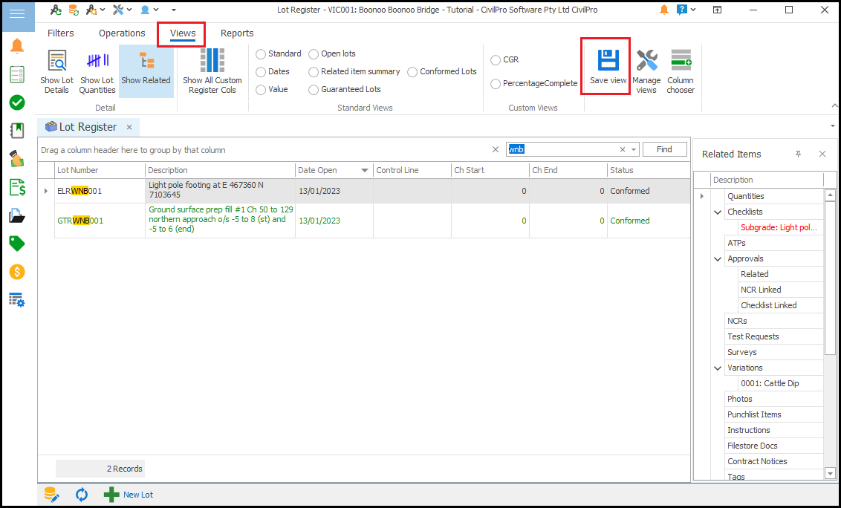The width and height of the screenshot is (841, 508).
Task: Click the New Lot button
Action: pos(129,495)
